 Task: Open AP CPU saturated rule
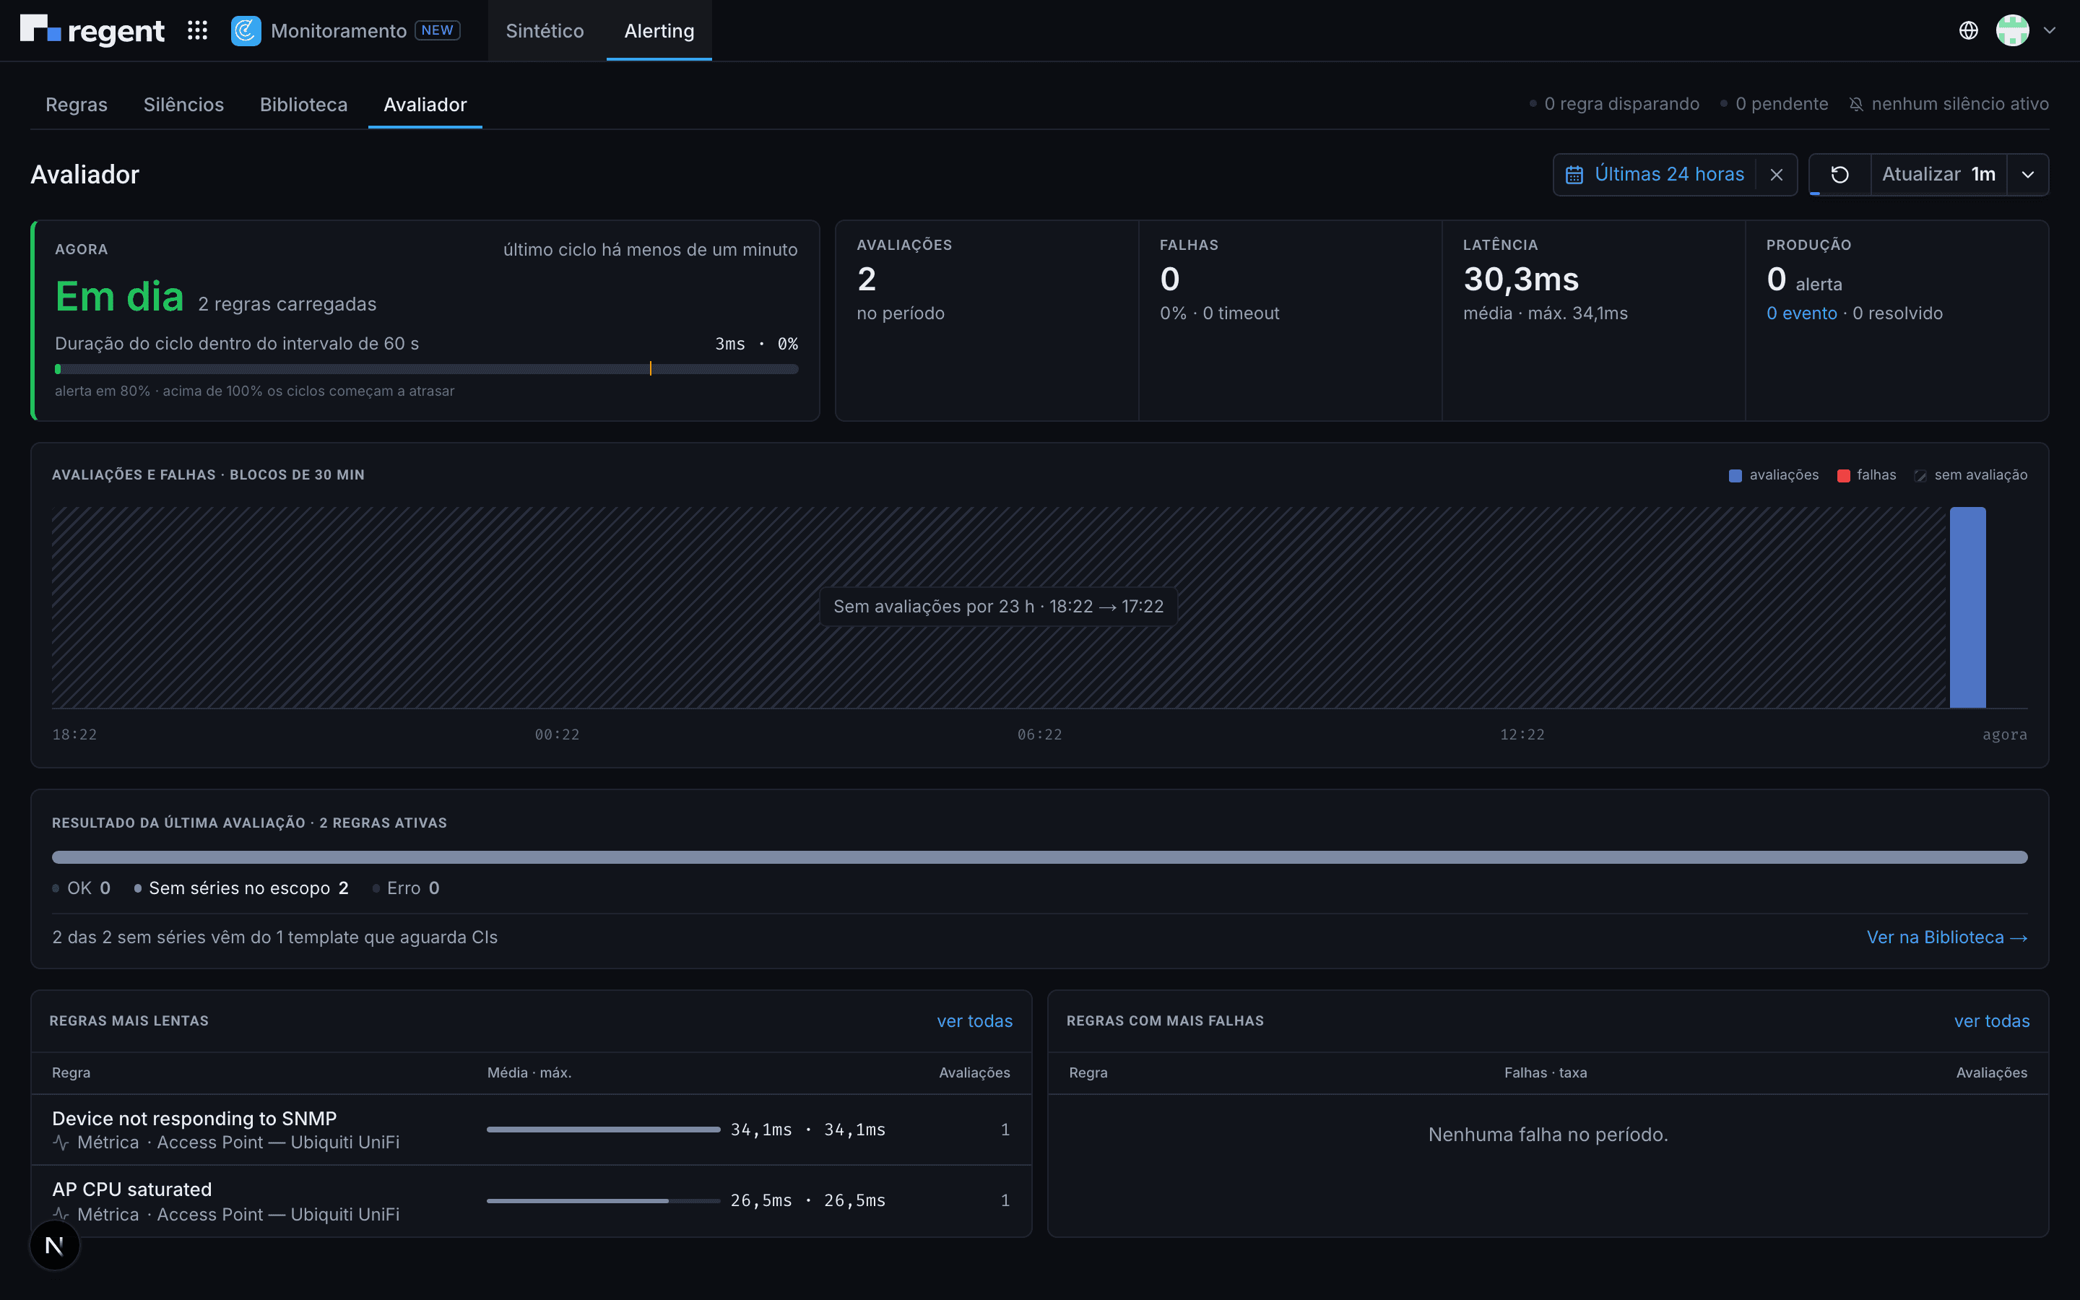(x=131, y=1189)
